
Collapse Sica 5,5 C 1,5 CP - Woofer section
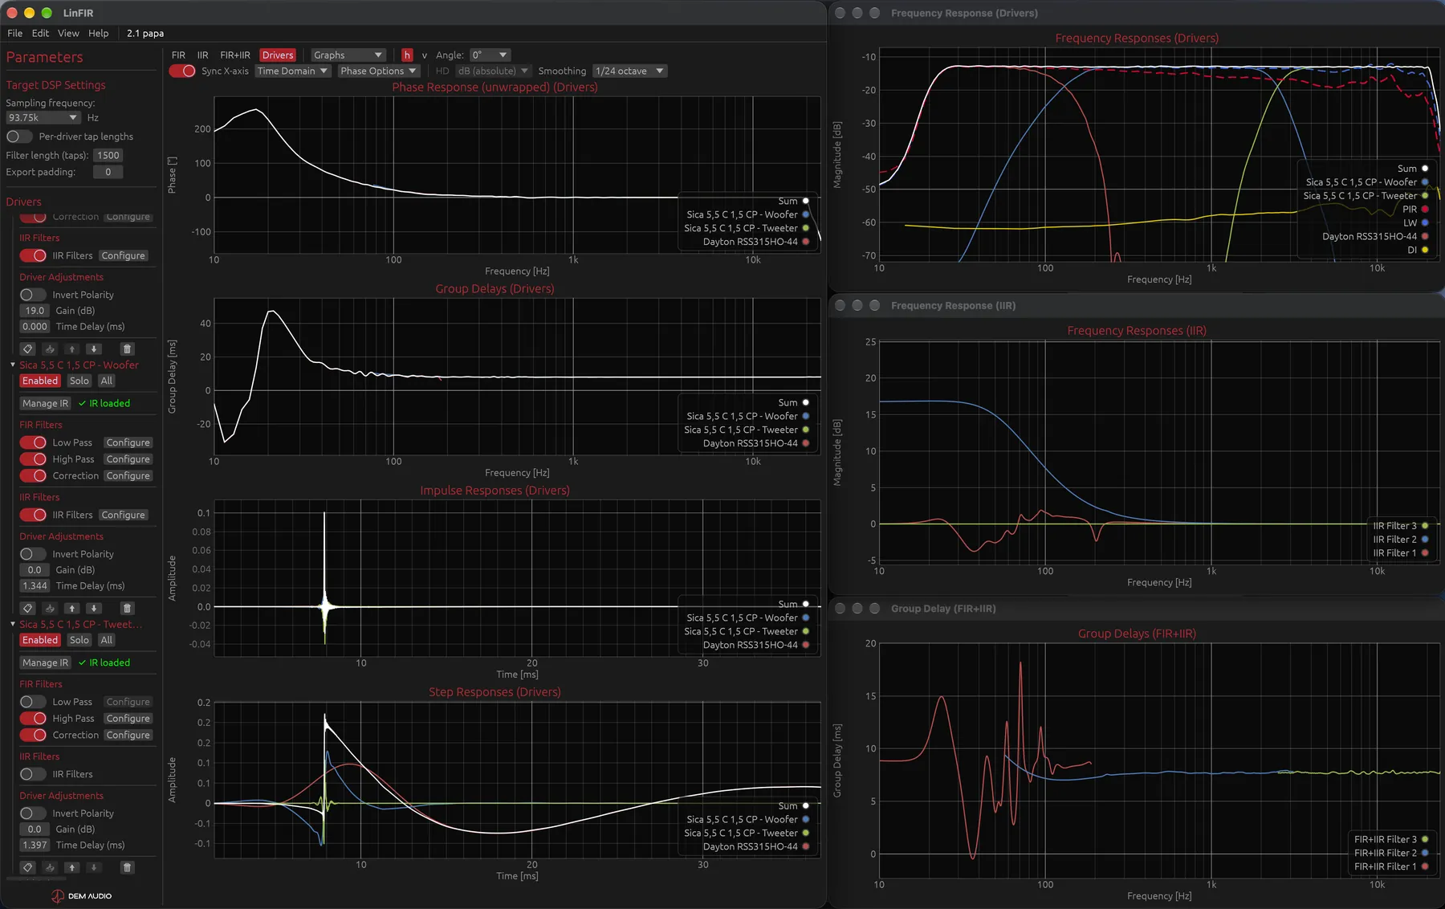(x=12, y=365)
